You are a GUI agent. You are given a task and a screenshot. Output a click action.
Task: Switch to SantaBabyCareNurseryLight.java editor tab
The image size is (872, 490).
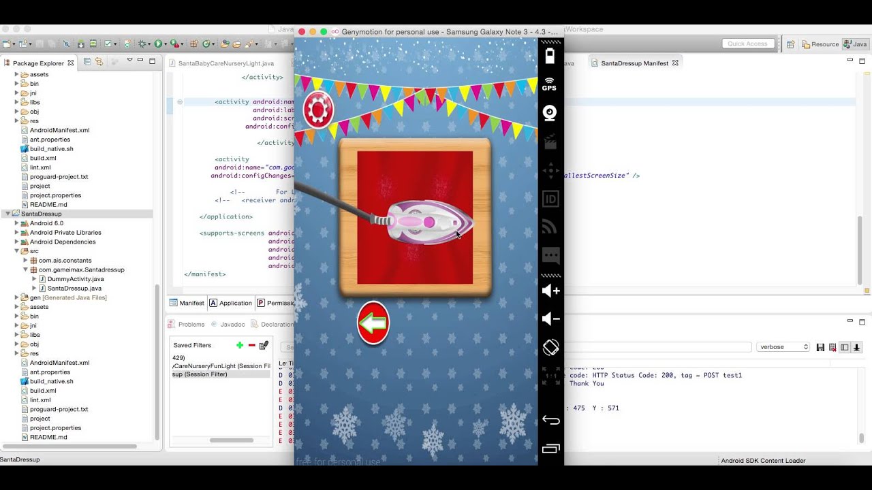(226, 63)
